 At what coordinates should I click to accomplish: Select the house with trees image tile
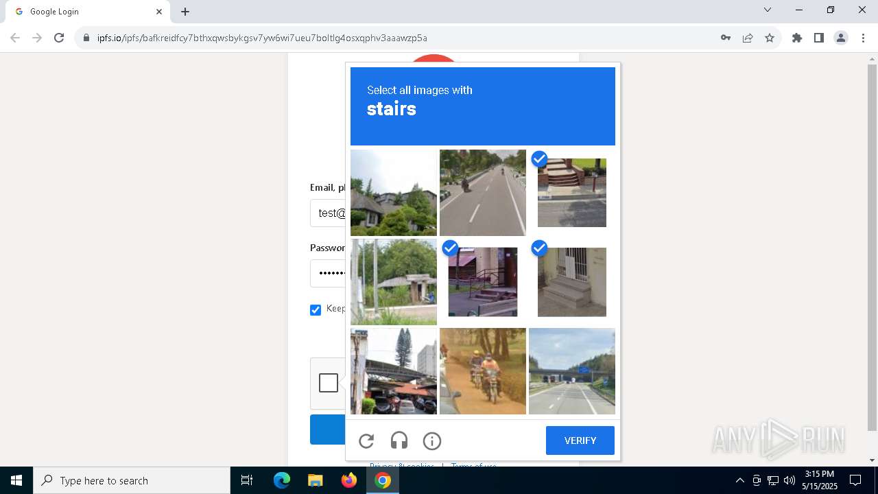pyautogui.click(x=394, y=193)
